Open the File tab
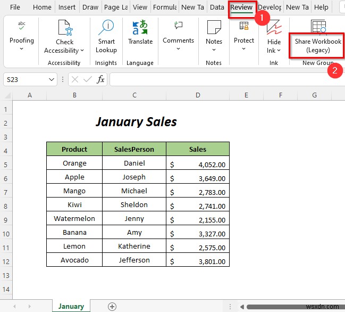The image size is (345, 312). [x=15, y=7]
